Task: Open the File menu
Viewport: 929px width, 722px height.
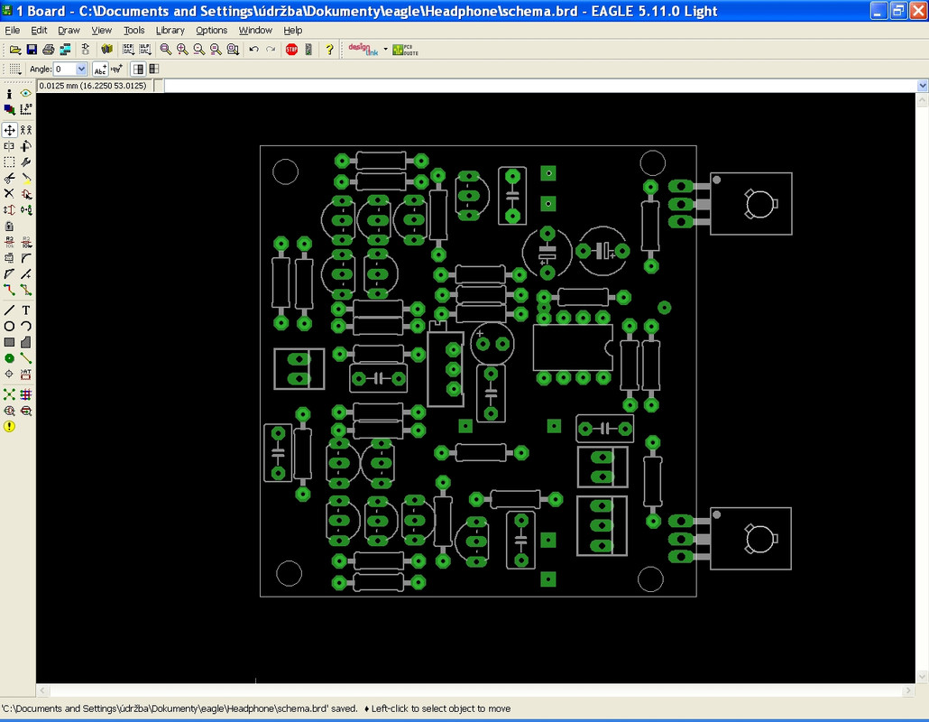Action: coord(12,30)
